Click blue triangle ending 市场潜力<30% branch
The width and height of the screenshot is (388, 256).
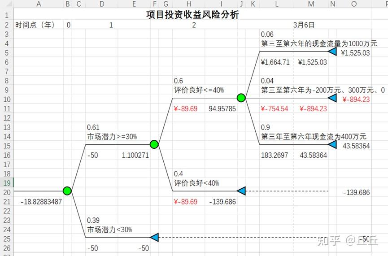click(x=154, y=238)
